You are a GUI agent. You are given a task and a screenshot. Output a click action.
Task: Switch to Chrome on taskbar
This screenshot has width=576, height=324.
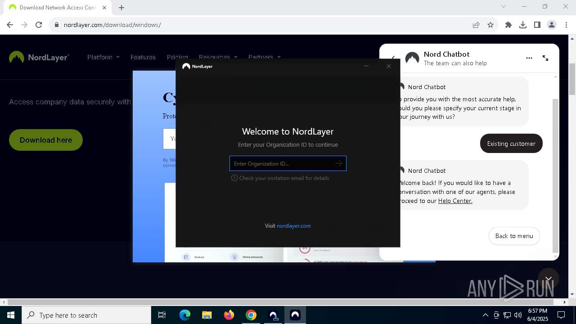(x=251, y=315)
